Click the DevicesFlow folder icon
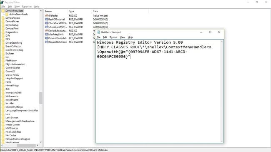The height and width of the screenshot is (152, 271). (3, 28)
